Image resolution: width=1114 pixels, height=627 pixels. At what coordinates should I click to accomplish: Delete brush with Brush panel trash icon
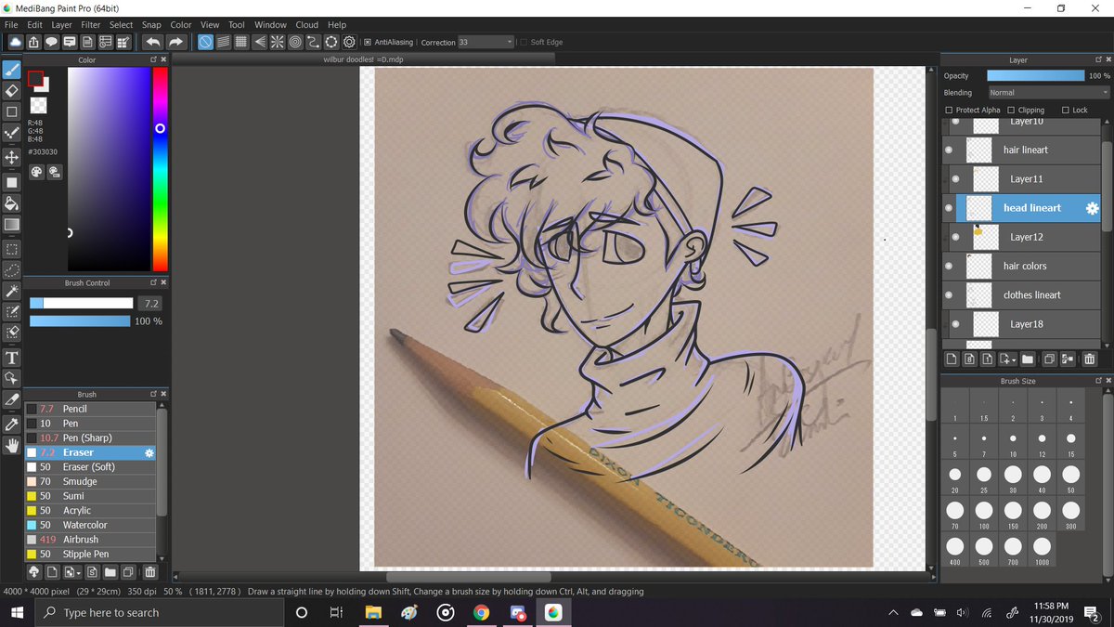(x=149, y=572)
